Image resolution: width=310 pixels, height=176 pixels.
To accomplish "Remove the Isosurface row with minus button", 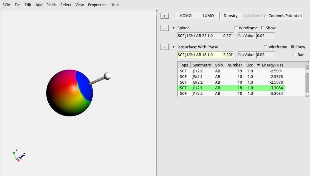I will (164, 47).
